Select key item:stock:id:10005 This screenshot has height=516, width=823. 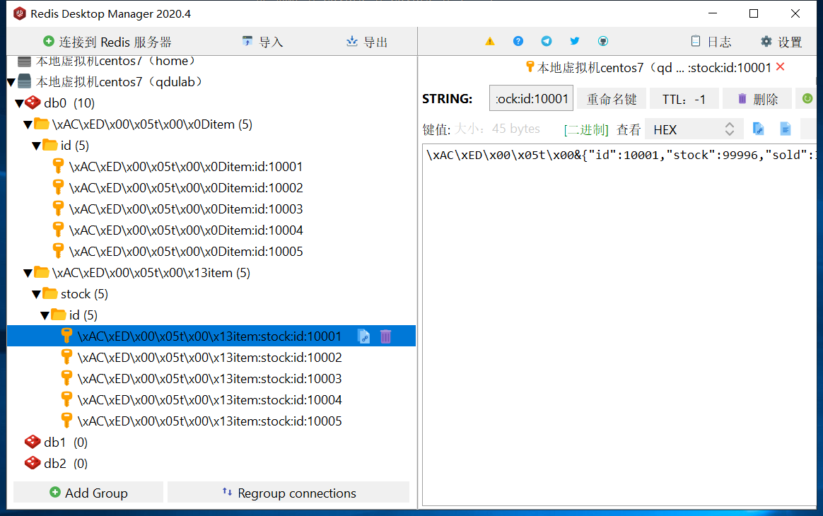point(209,421)
